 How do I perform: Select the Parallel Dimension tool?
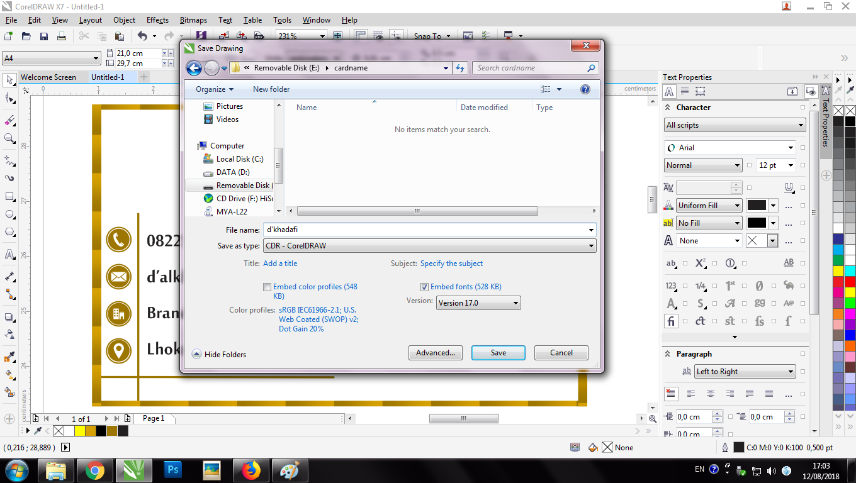[x=9, y=276]
